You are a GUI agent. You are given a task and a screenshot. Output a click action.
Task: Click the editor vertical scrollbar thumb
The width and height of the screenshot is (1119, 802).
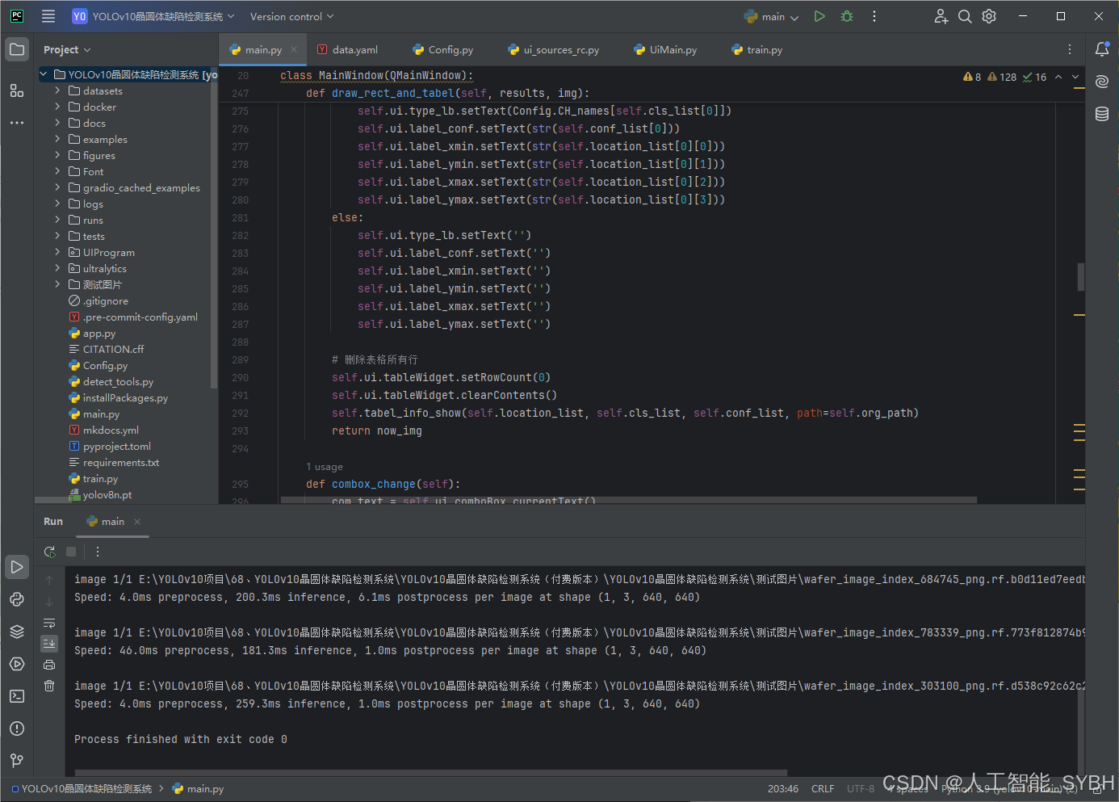(x=1080, y=276)
